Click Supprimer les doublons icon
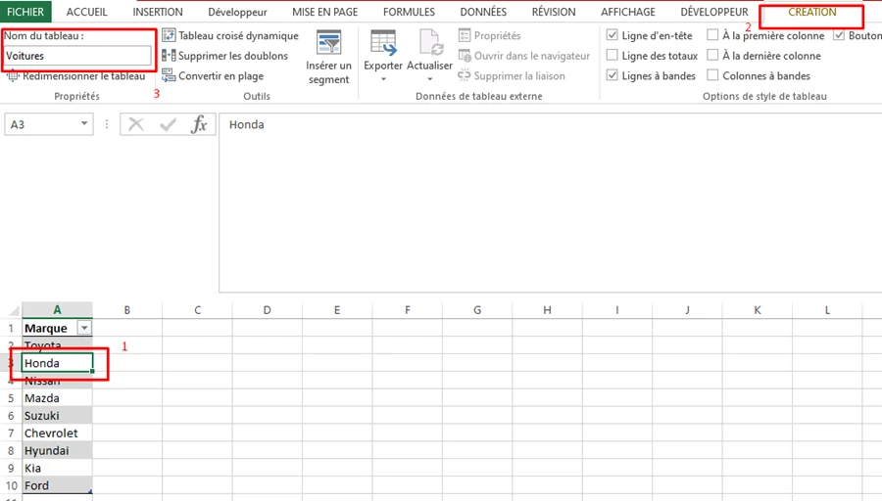The height and width of the screenshot is (501, 882). coord(169,56)
